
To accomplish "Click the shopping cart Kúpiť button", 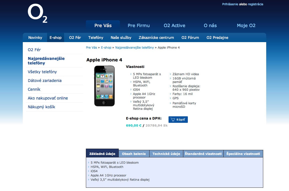I will click(x=178, y=120).
